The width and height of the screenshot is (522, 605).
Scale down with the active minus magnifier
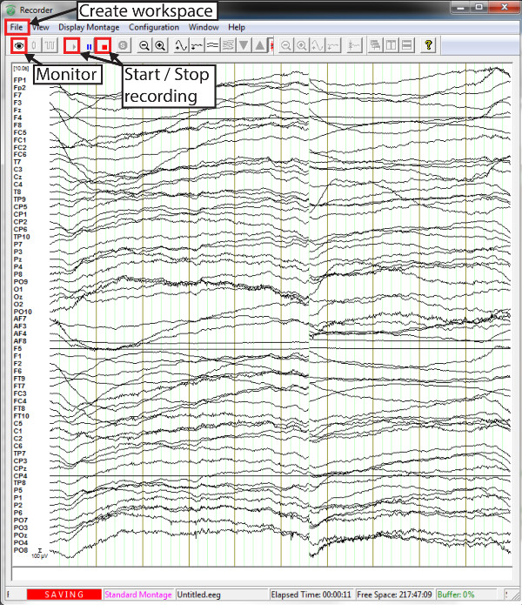click(x=144, y=45)
